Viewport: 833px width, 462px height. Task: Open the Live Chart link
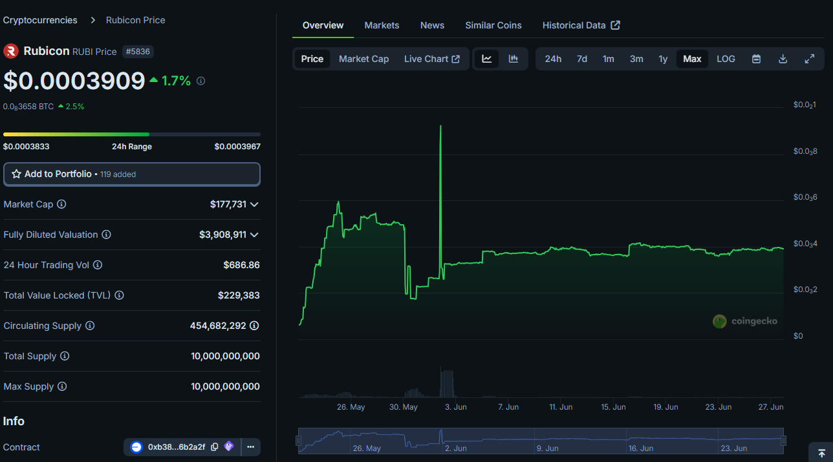(x=432, y=59)
